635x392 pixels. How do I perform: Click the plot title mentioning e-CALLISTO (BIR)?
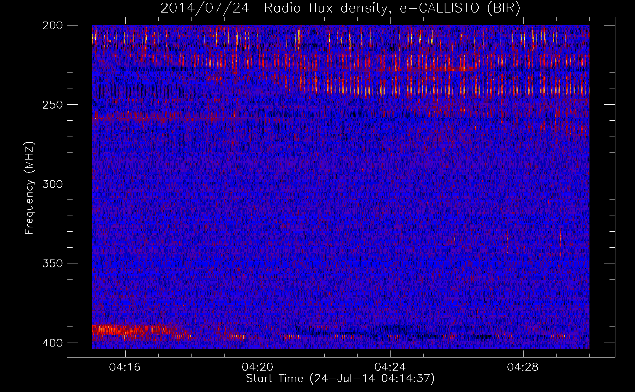[x=340, y=8]
